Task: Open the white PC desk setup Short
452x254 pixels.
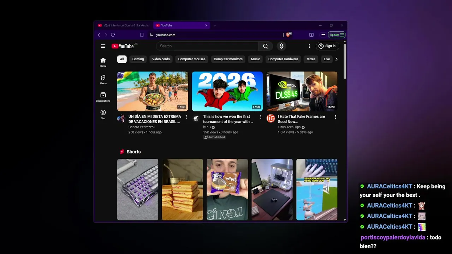Action: [272, 189]
